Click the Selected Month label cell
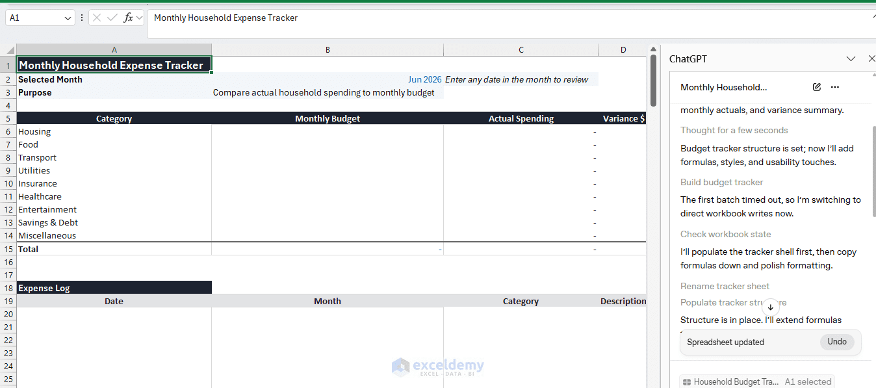The image size is (876, 388). pos(114,79)
